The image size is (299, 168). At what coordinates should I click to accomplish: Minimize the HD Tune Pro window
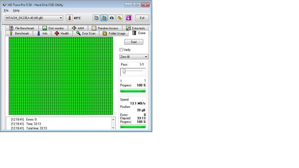tap(128, 5)
